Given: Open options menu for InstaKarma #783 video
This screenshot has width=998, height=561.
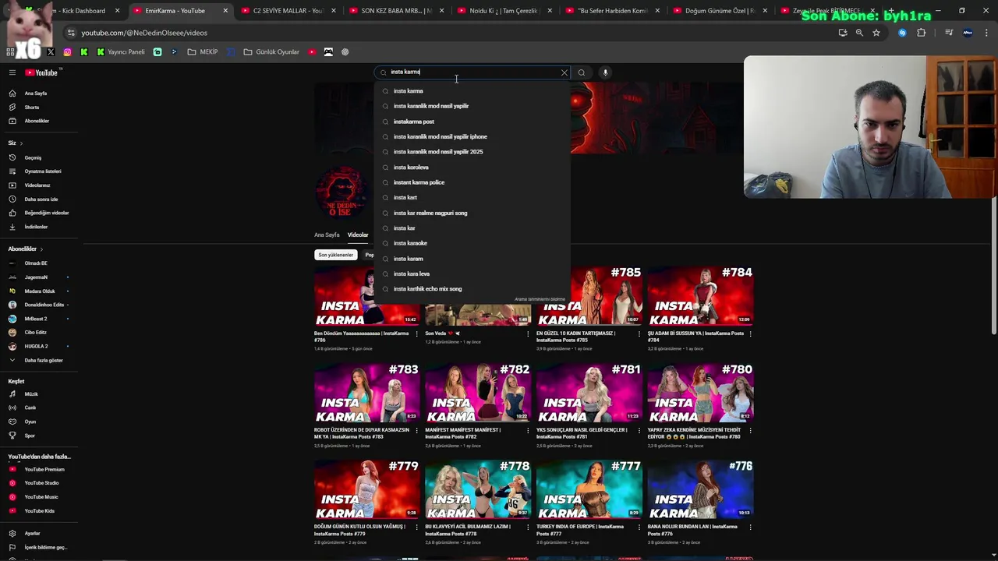Looking at the screenshot, I should coord(416,430).
